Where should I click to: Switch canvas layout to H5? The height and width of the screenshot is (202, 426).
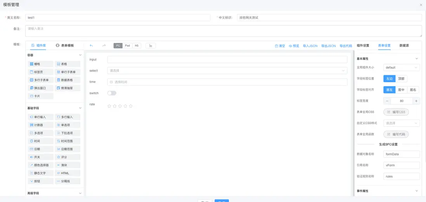137,46
